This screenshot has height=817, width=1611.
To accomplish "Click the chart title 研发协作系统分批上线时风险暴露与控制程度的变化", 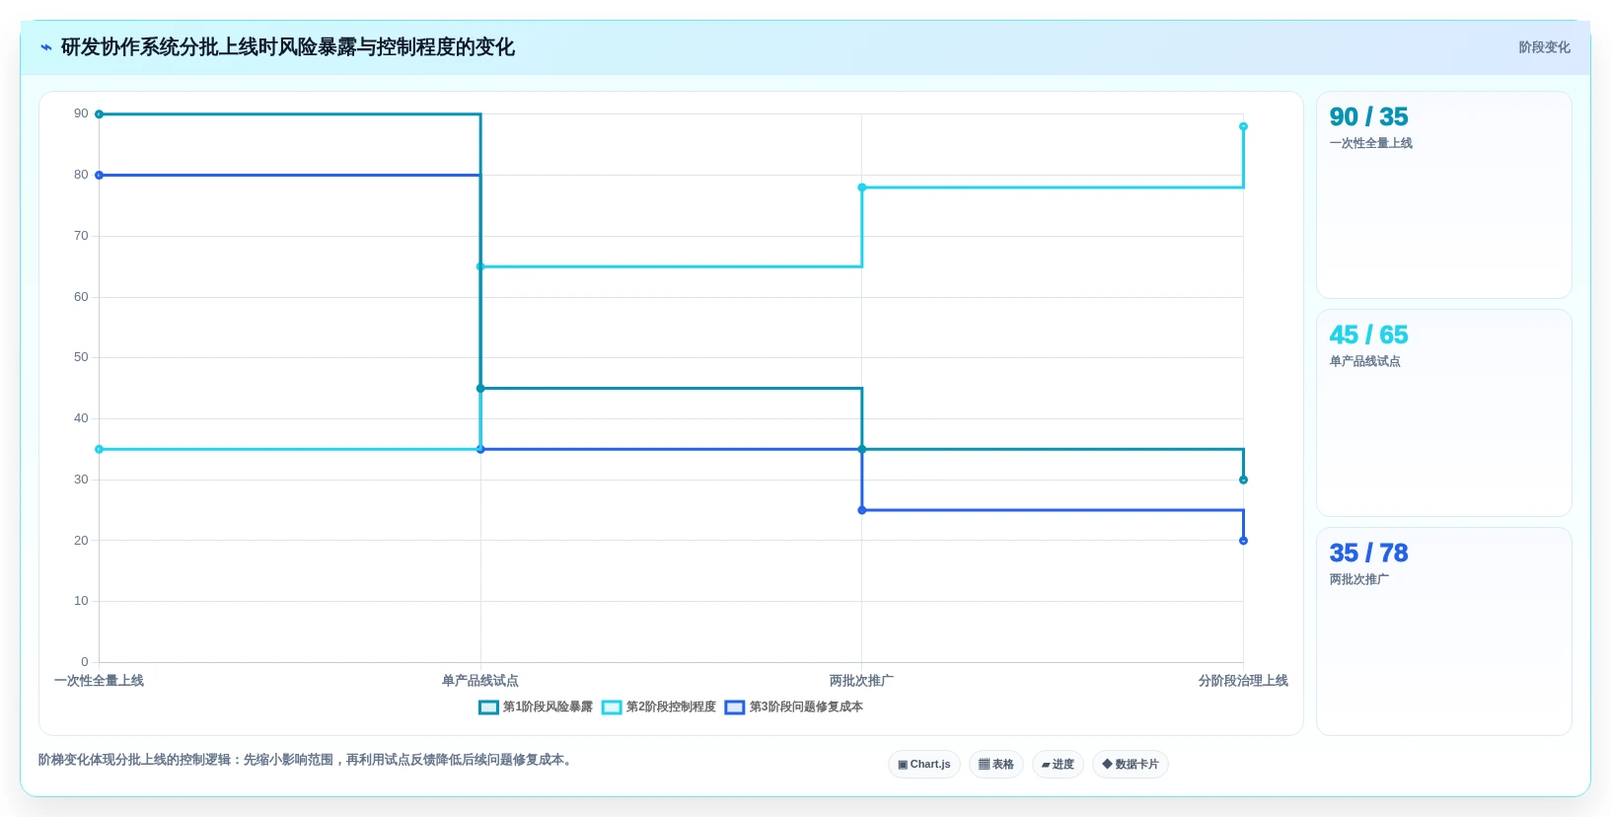I will click(x=288, y=47).
